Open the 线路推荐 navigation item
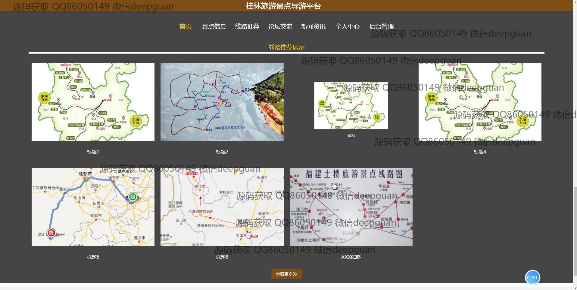 tap(247, 26)
